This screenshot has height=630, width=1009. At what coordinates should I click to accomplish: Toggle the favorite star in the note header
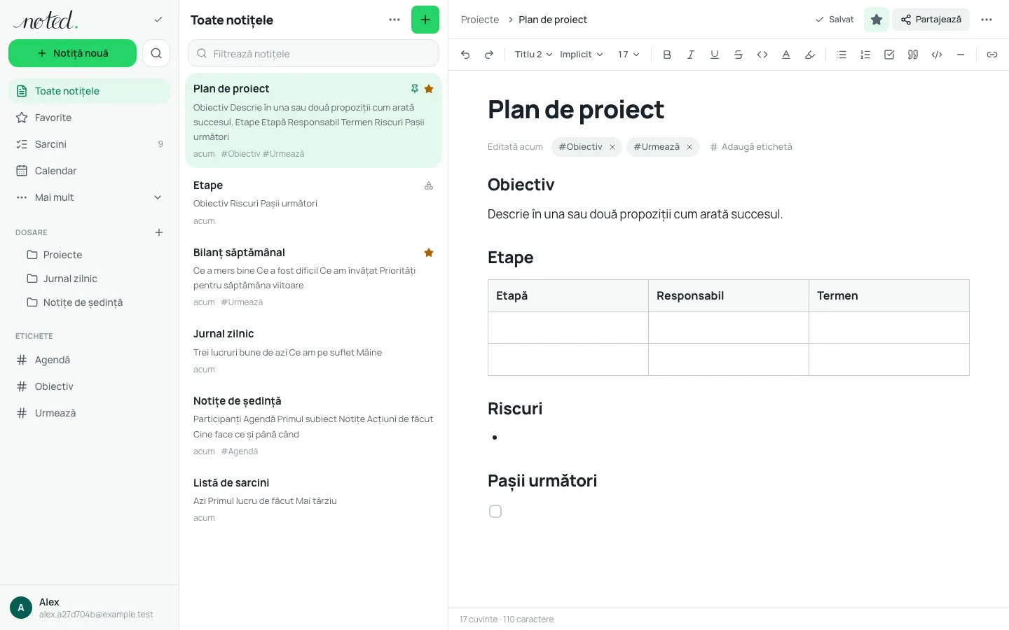tap(877, 20)
